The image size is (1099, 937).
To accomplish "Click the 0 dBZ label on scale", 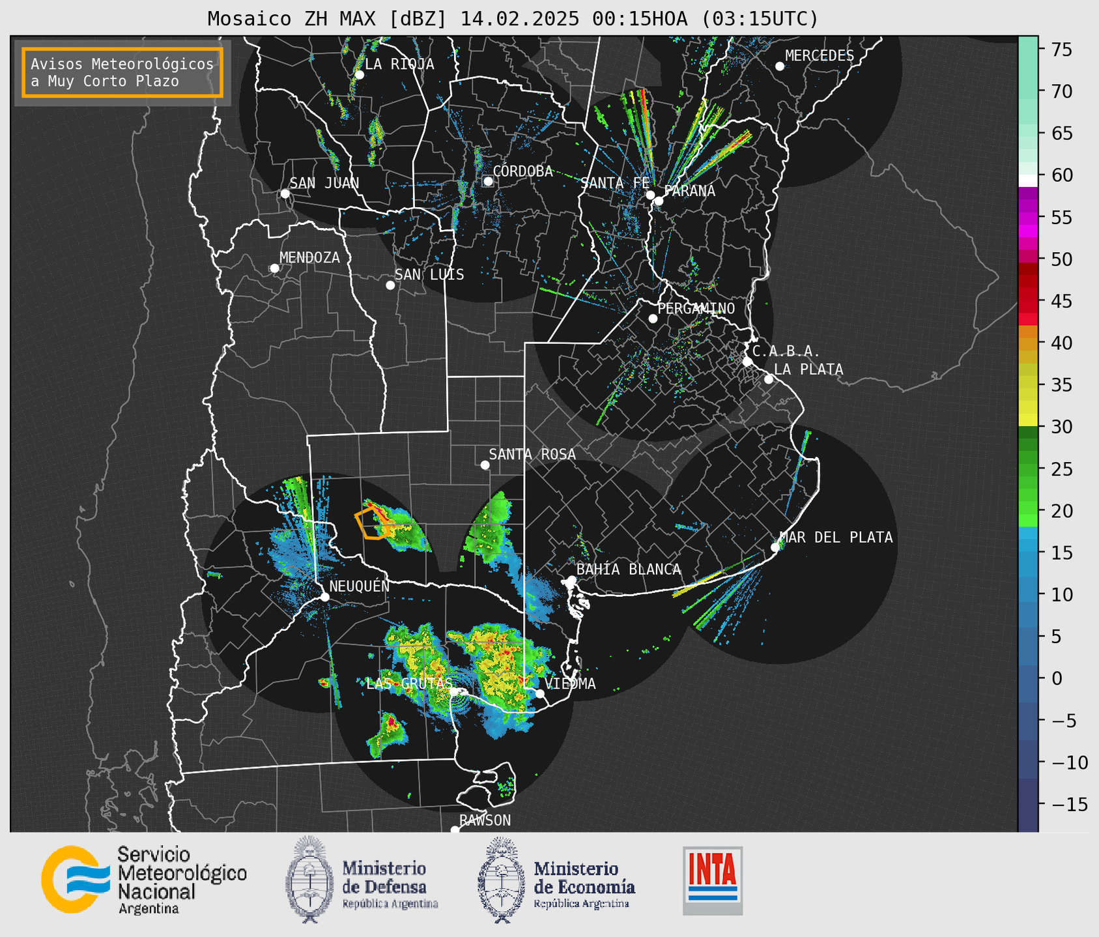I will 1056,678.
